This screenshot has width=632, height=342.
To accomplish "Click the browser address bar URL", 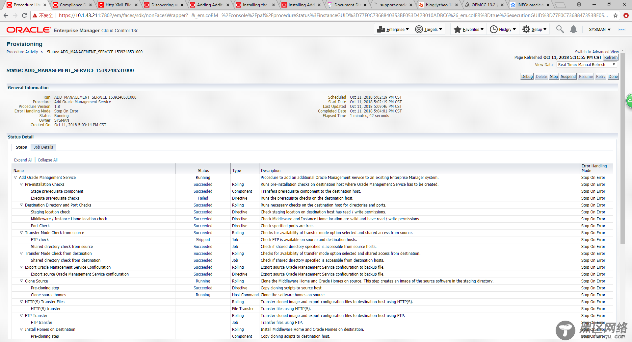I will pyautogui.click(x=333, y=15).
